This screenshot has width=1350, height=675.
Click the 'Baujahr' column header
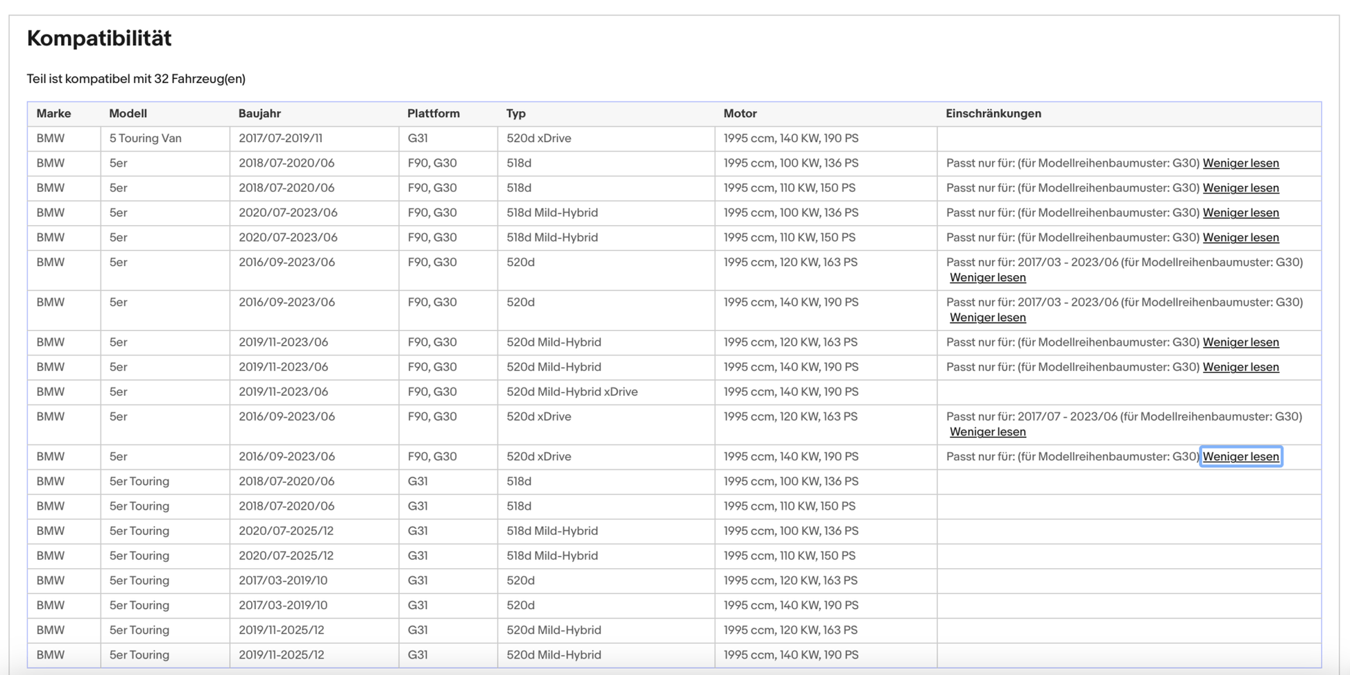pos(259,114)
